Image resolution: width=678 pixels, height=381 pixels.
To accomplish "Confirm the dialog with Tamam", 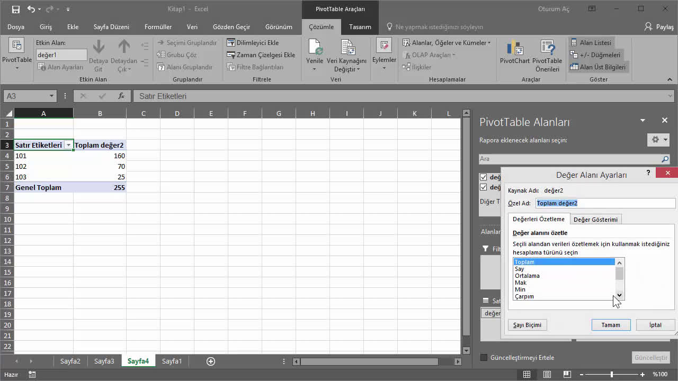I will click(x=611, y=324).
